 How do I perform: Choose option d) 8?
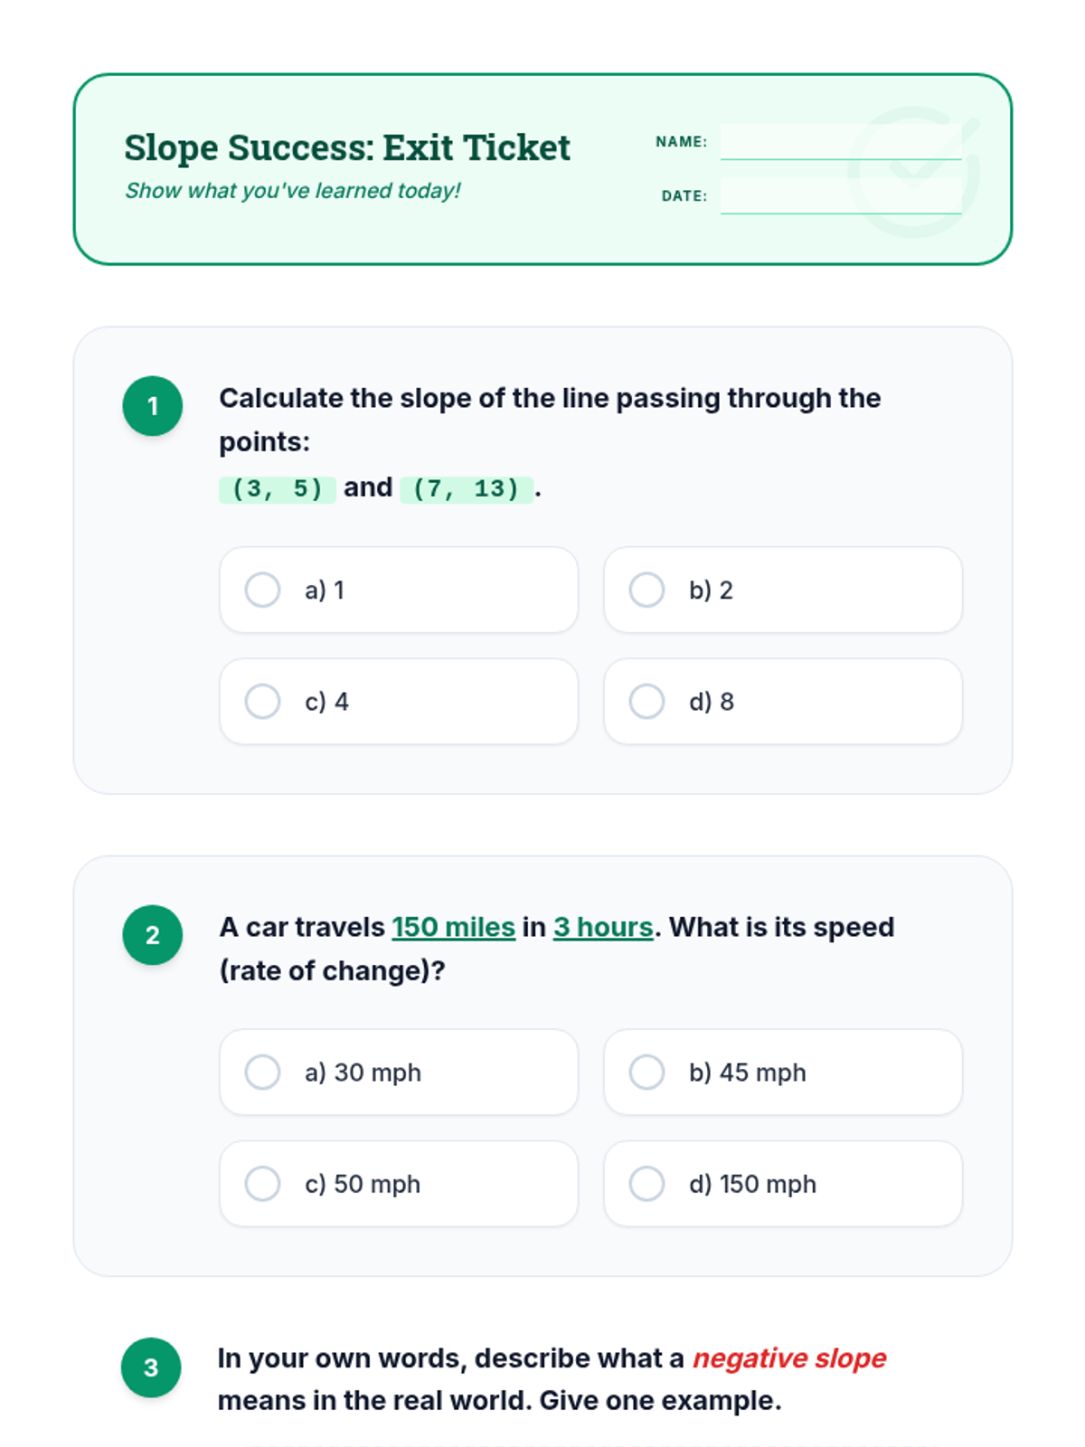tap(783, 701)
